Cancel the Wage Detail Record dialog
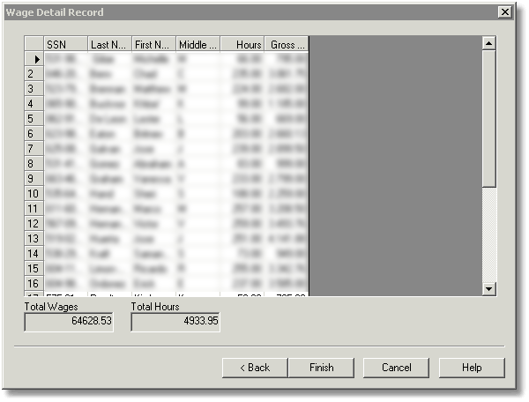 coord(396,368)
